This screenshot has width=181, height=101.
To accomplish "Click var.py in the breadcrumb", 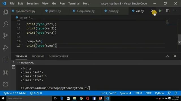I will pos(23,17).
